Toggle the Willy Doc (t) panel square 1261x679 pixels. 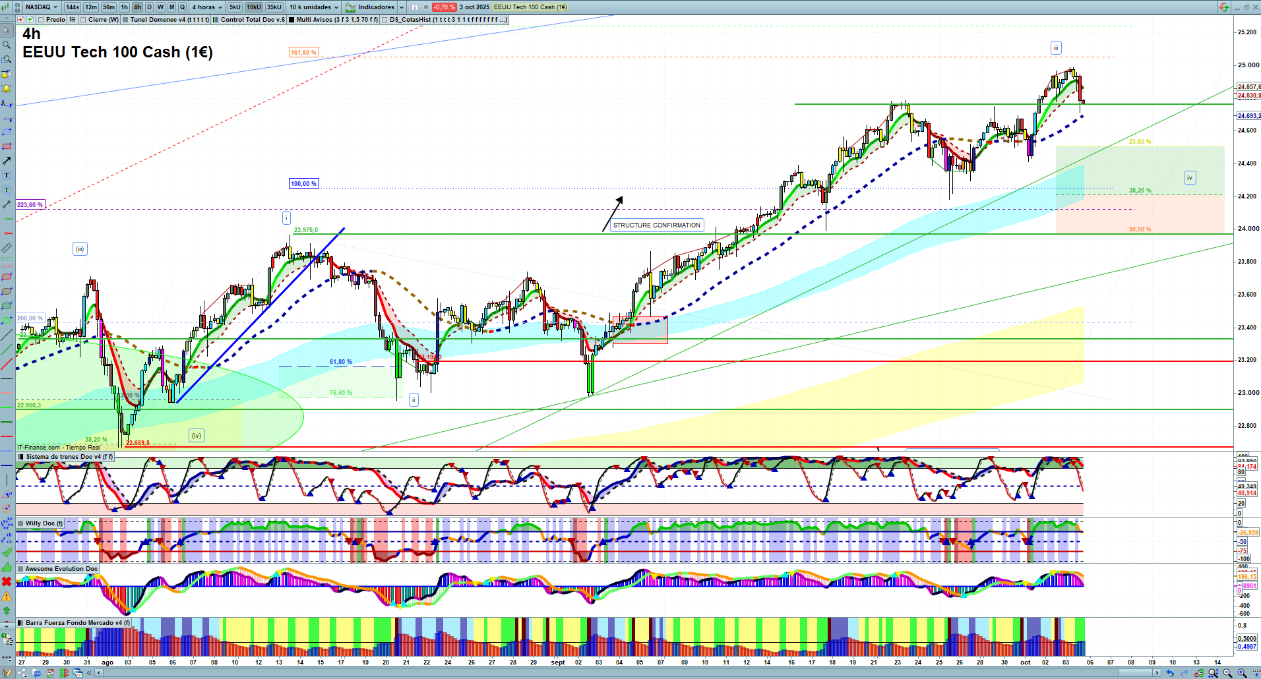[20, 523]
